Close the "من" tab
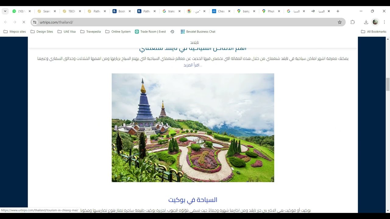This screenshot has width=390, height=219. [x=204, y=11]
